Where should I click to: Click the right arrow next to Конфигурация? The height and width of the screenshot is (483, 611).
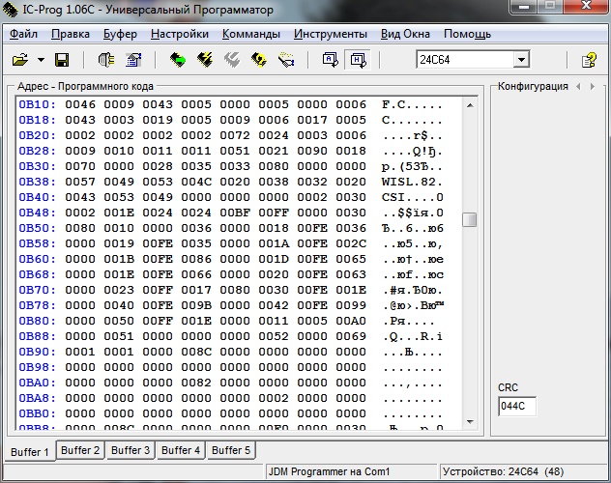591,86
